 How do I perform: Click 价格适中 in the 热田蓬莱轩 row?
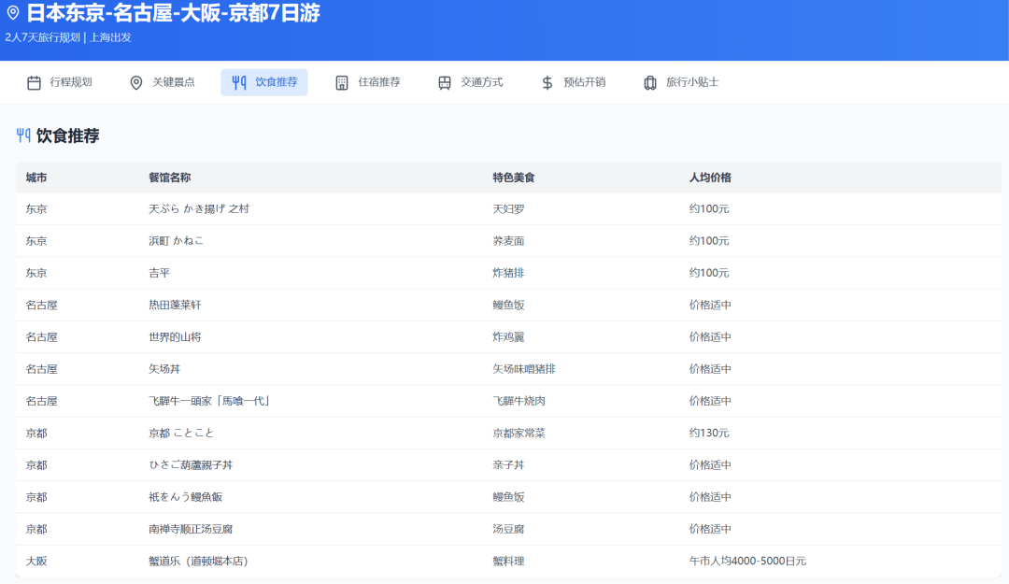[x=710, y=306]
